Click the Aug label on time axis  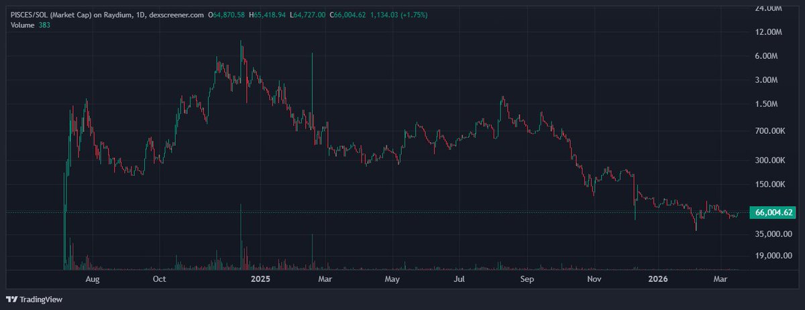tap(93, 279)
